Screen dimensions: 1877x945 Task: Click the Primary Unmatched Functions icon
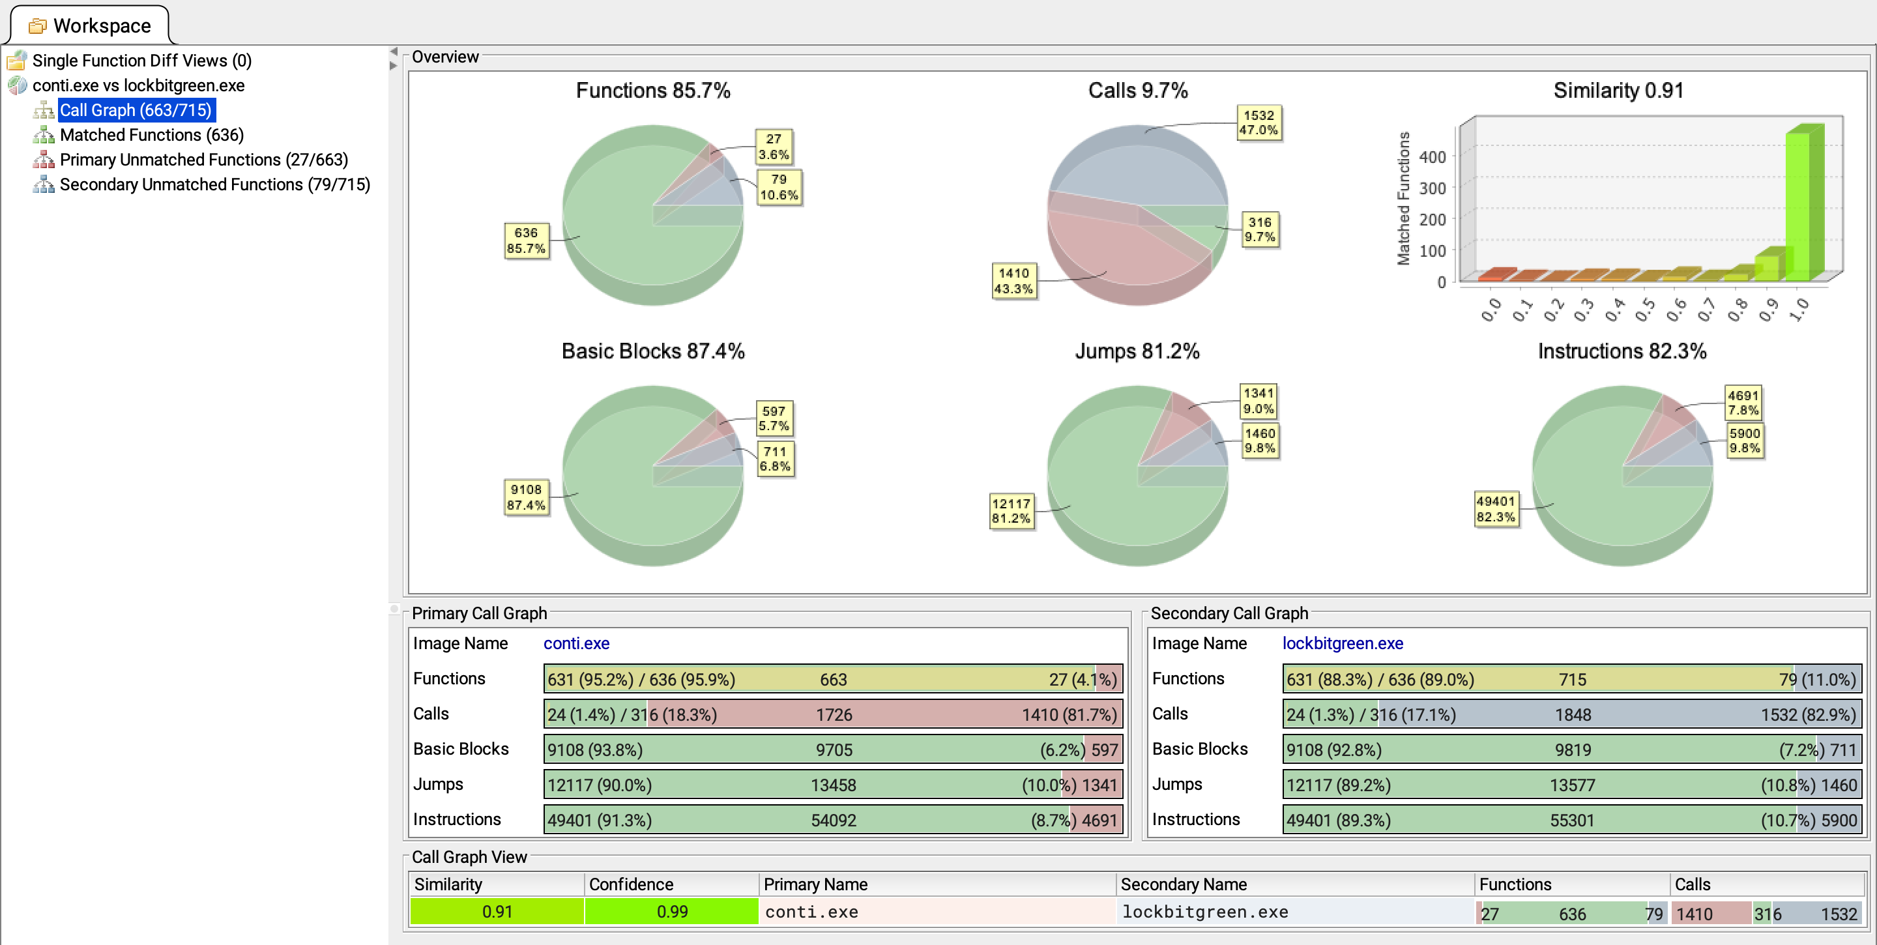[44, 160]
